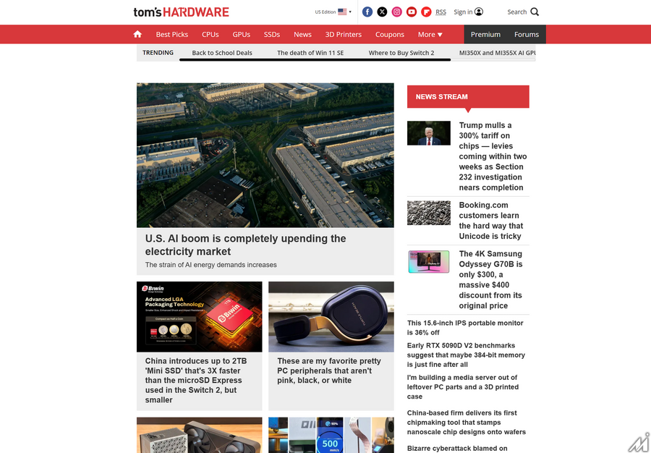Screen dimensions: 651x453
Task: Click the Search text label
Action: (x=517, y=12)
